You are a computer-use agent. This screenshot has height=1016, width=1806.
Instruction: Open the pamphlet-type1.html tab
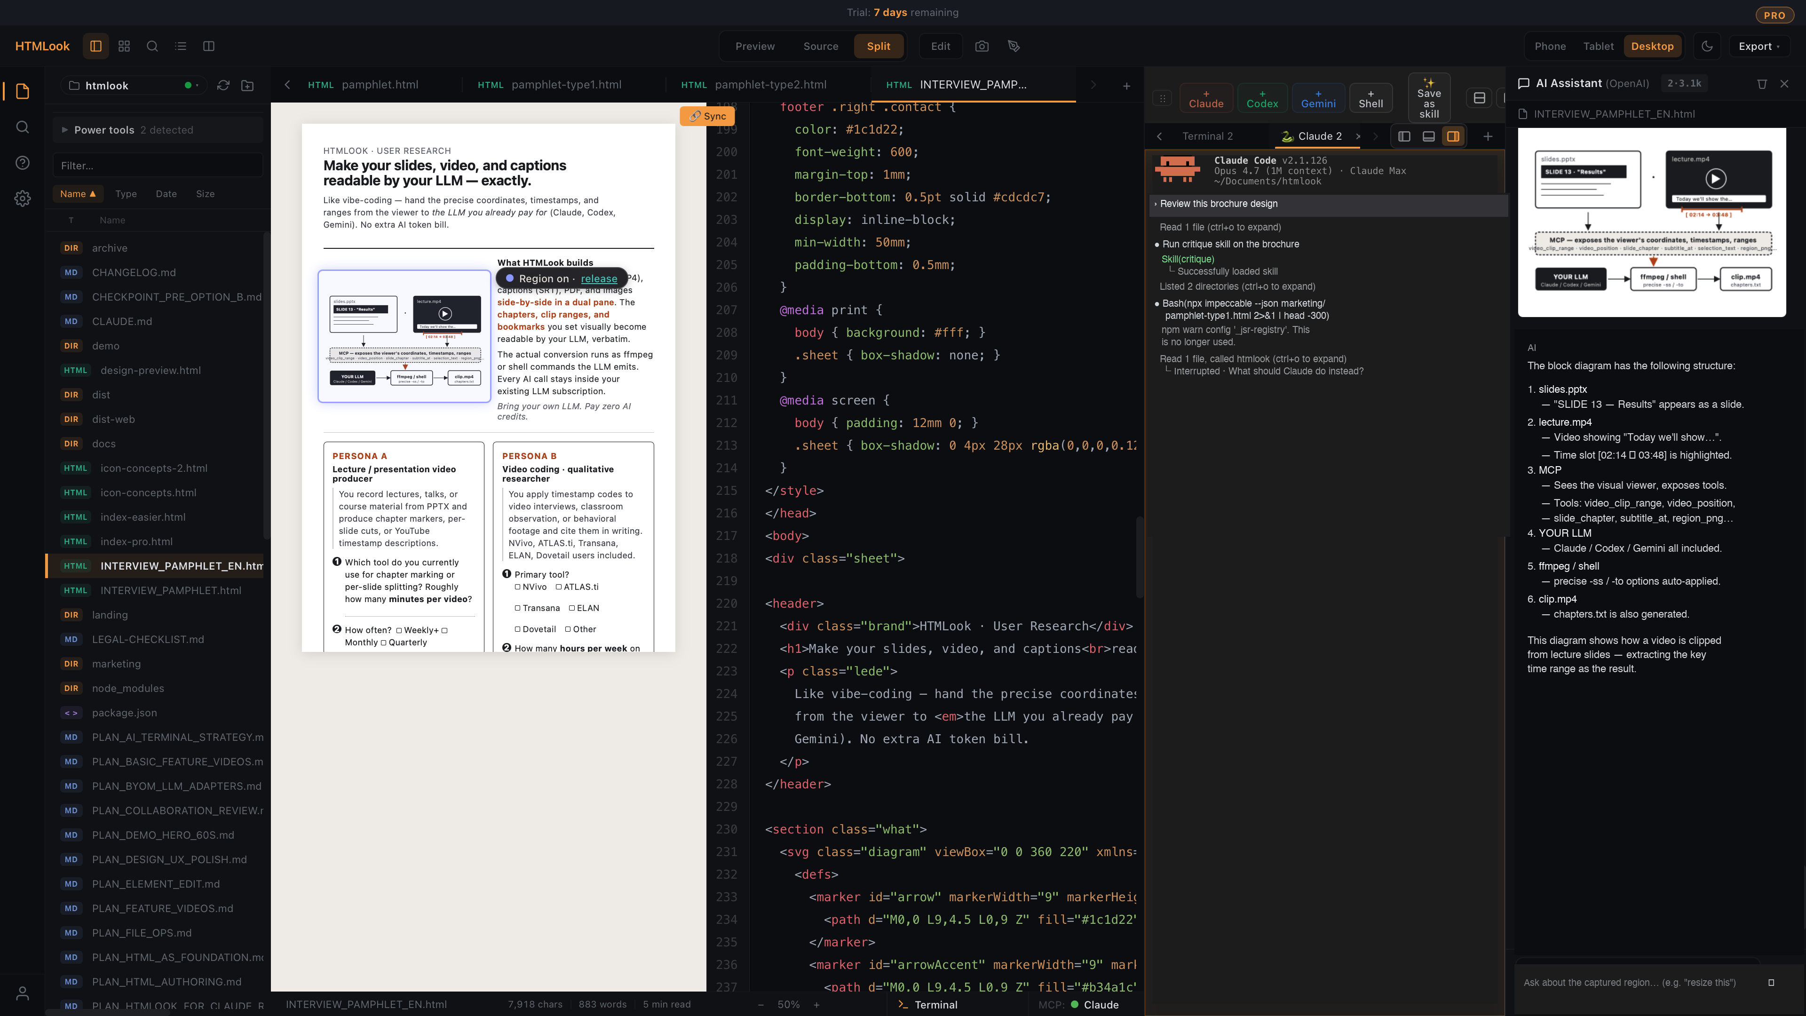[550, 85]
